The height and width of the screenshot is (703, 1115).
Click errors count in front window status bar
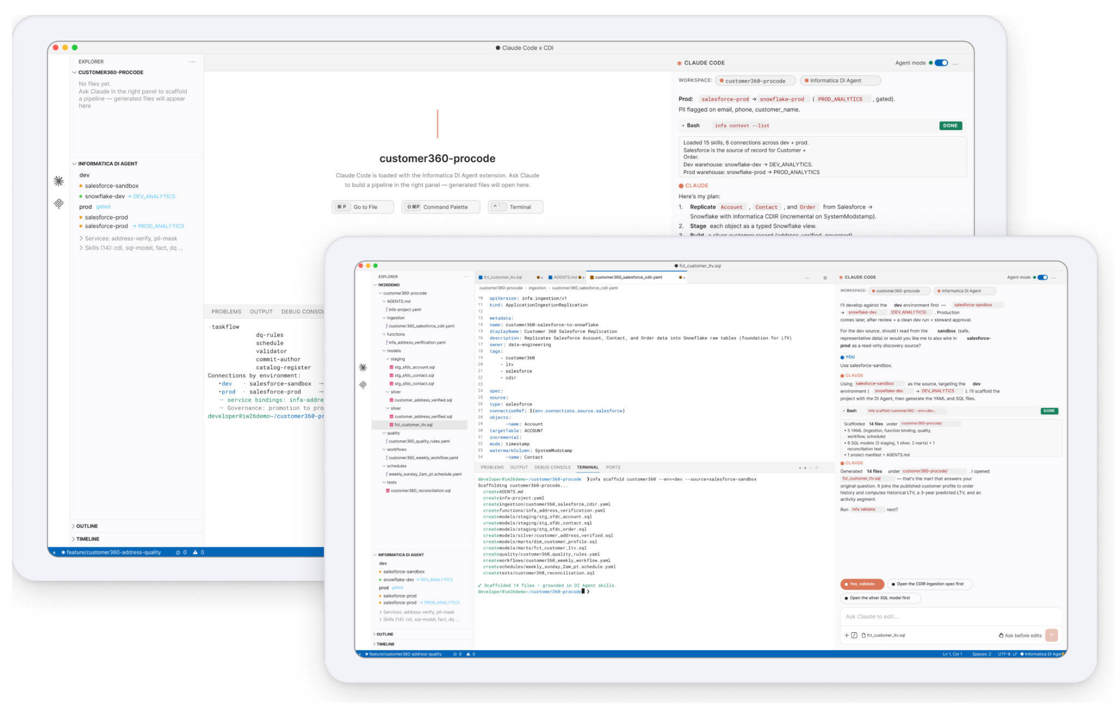click(457, 654)
